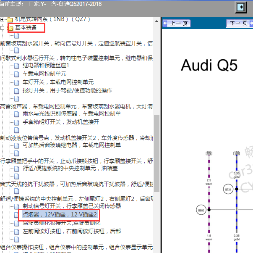Select 行李厢盖把手中的开关 text row

pyautogui.click(x=76, y=161)
